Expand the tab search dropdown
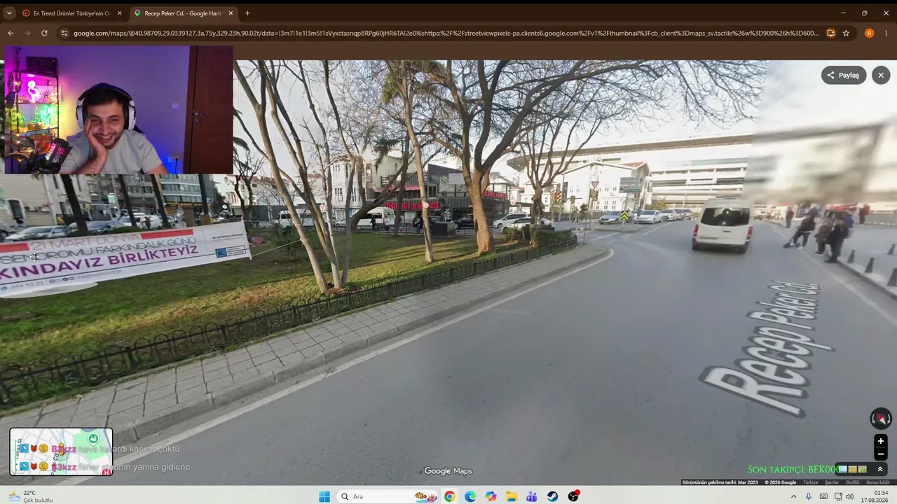Viewport: 897px width, 504px height. point(9,13)
